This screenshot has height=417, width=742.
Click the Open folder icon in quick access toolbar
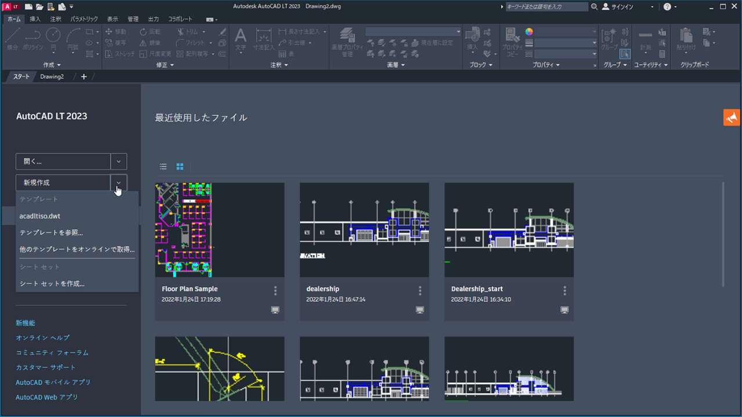pyautogui.click(x=39, y=7)
